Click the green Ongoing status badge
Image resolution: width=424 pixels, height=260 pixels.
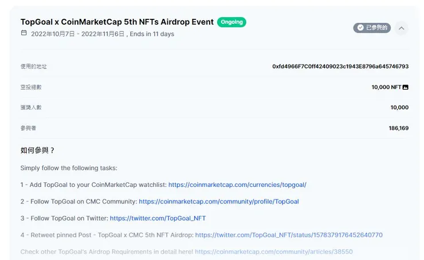click(x=231, y=22)
